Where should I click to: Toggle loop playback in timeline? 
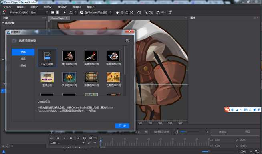point(85,138)
